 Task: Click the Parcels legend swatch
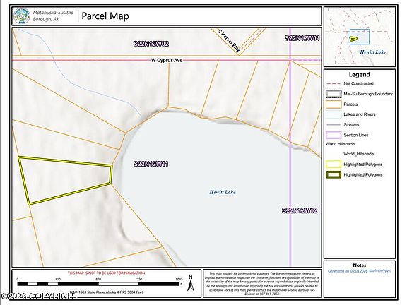tap(334, 104)
